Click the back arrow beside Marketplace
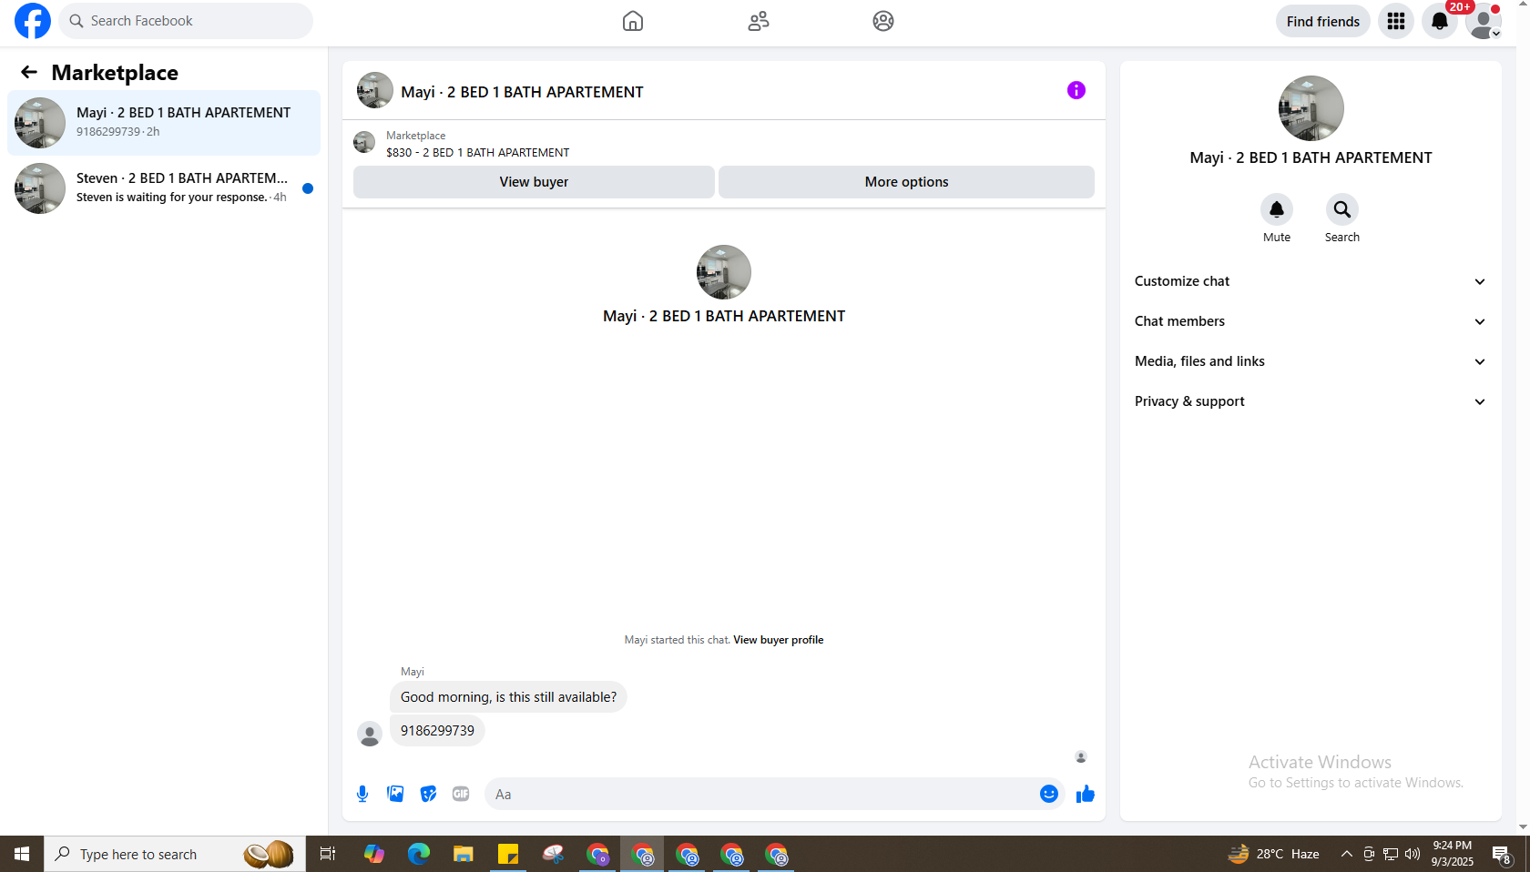The height and width of the screenshot is (872, 1530). pos(29,72)
